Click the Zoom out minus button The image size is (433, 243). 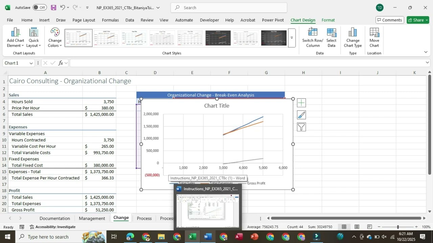[379, 227]
